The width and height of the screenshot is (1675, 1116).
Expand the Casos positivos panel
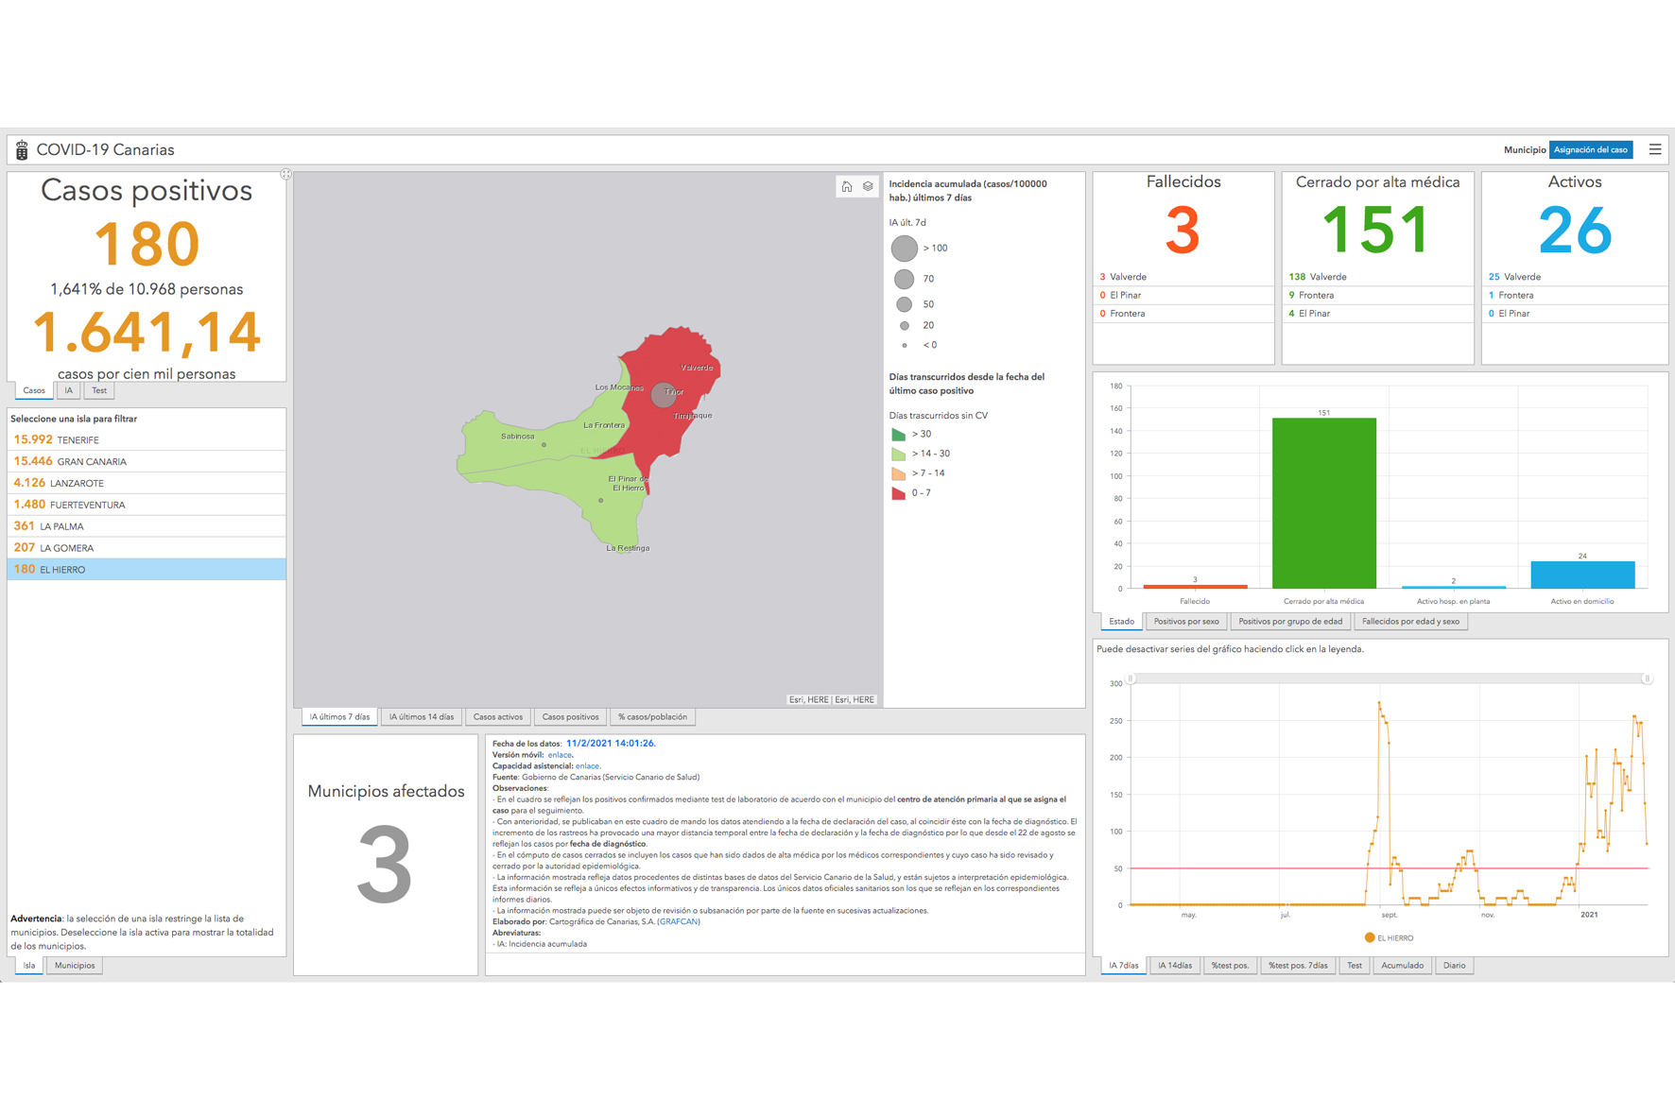[x=285, y=175]
